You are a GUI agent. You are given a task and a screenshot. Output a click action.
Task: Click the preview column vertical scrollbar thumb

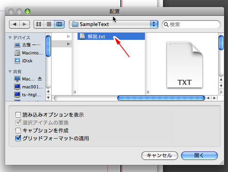pos(221,42)
